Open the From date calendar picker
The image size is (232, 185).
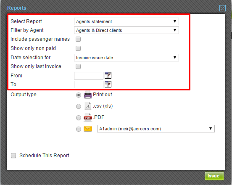(108, 76)
